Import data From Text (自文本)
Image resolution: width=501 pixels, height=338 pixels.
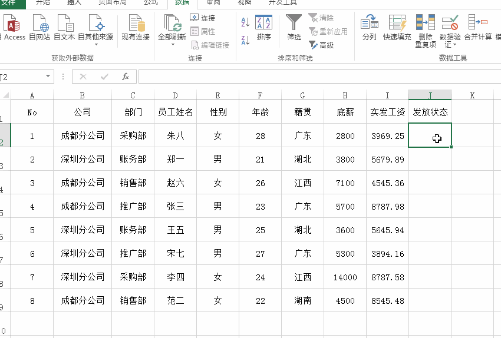(x=64, y=28)
